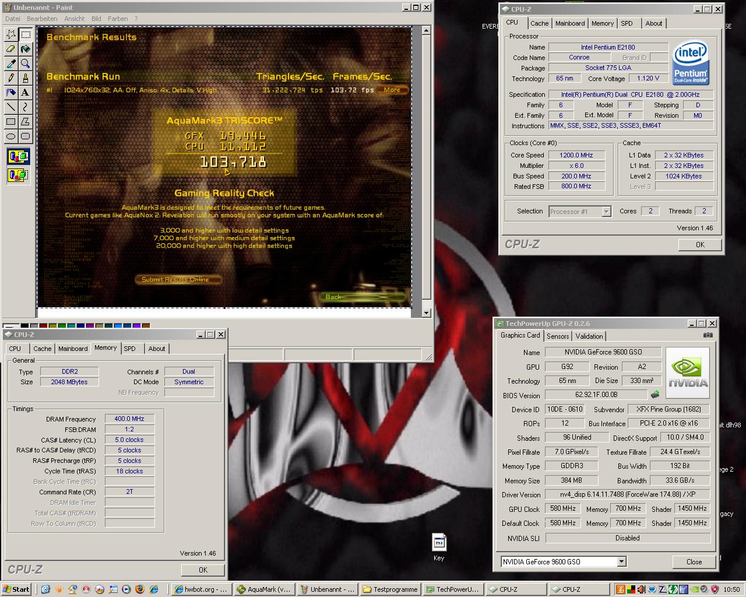Open the Processor #1 selection dropdown
The height and width of the screenshot is (597, 746).
point(606,212)
